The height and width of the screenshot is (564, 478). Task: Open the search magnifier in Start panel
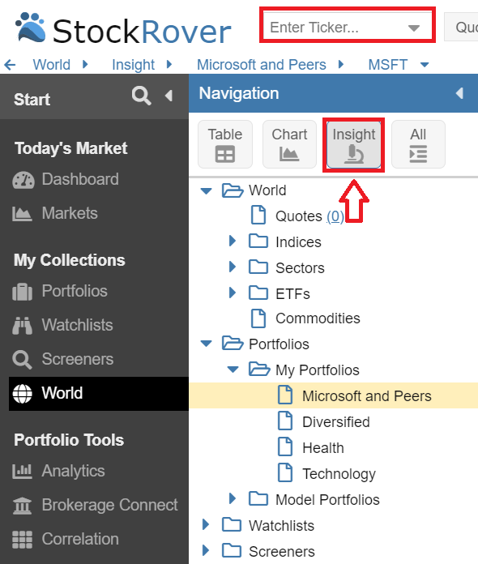click(x=141, y=96)
